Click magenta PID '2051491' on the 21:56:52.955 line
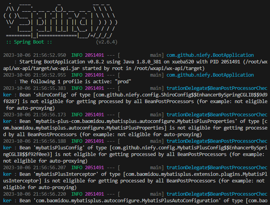This screenshot has height=205, width=270. [x=95, y=75]
